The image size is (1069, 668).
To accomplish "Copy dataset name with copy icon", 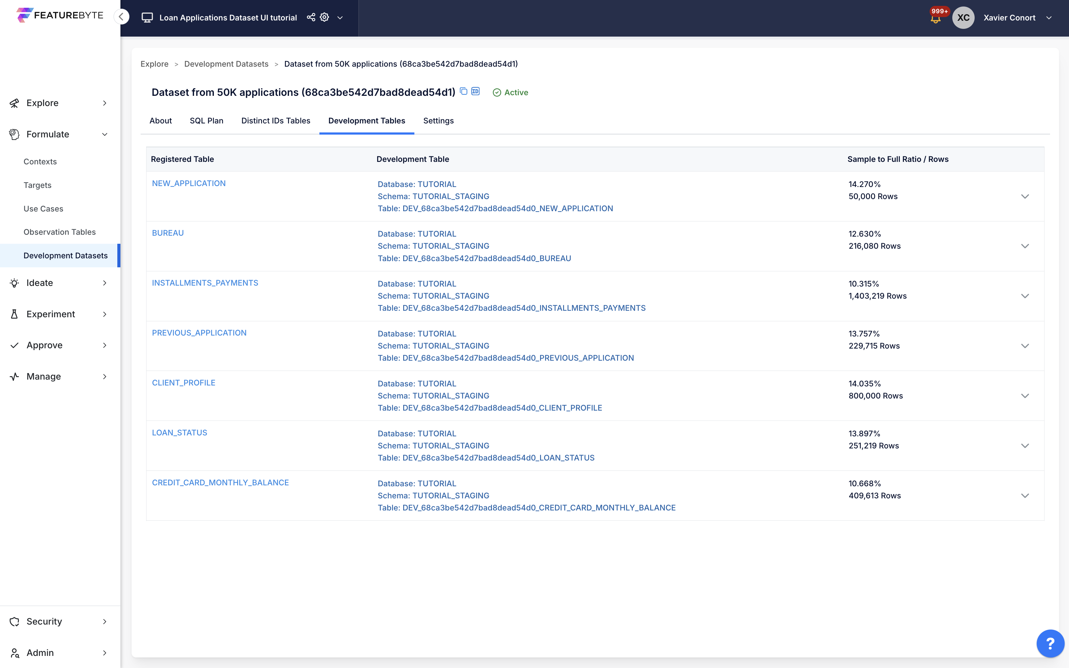I will click(x=463, y=91).
